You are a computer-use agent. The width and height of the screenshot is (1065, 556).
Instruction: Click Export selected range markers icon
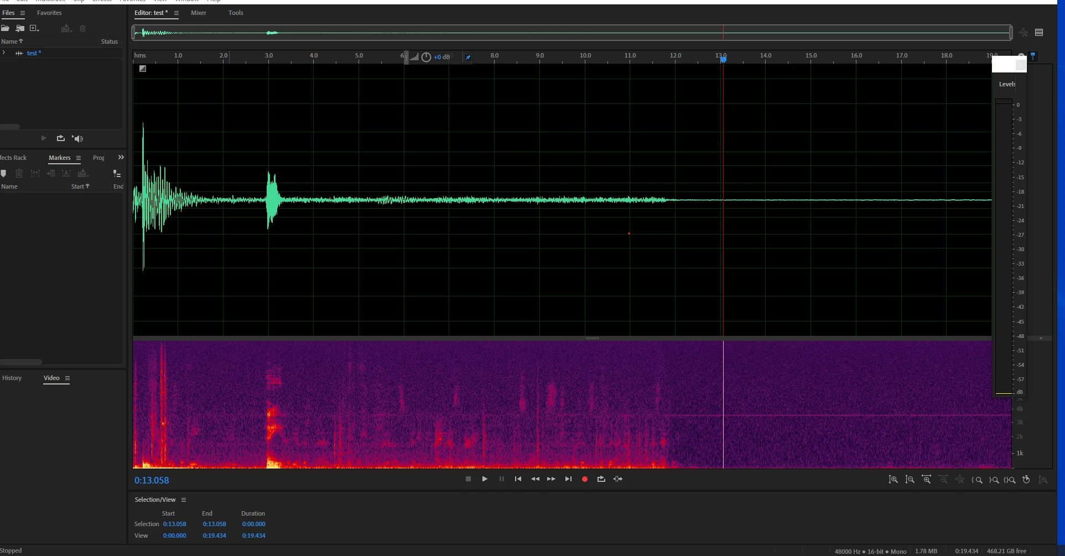(66, 174)
